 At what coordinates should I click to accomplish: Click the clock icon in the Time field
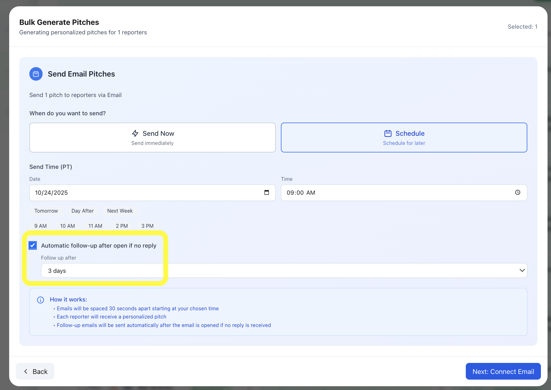point(517,192)
